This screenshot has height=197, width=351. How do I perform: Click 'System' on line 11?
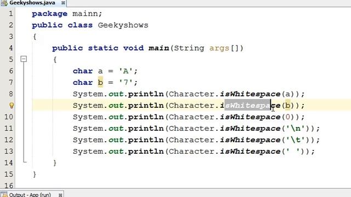pyautogui.click(x=88, y=129)
